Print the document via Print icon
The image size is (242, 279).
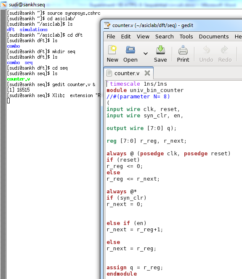pyautogui.click(x=183, y=50)
